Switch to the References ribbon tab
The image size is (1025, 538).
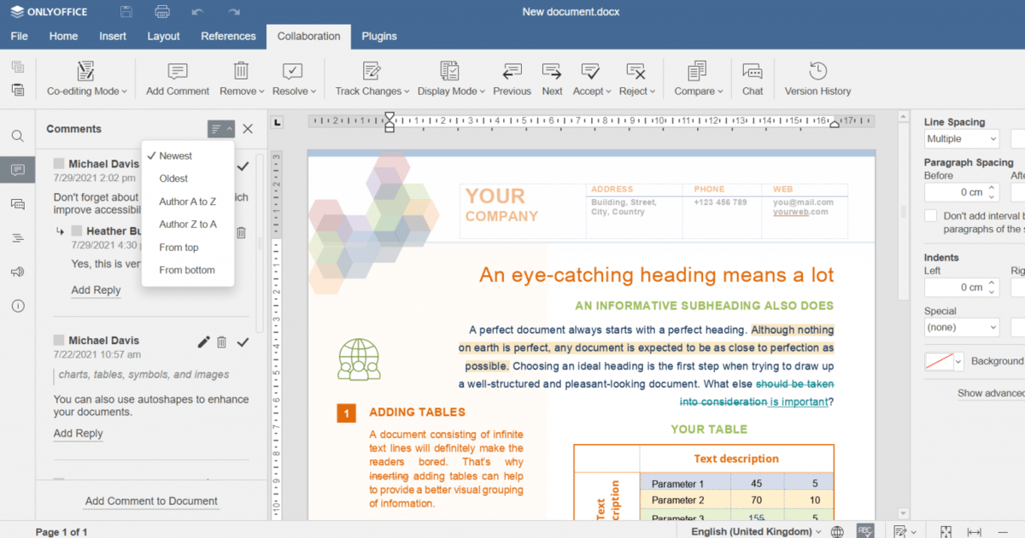(x=228, y=36)
